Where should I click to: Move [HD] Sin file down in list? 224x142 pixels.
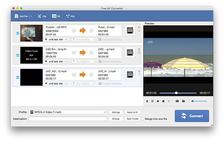139,53
